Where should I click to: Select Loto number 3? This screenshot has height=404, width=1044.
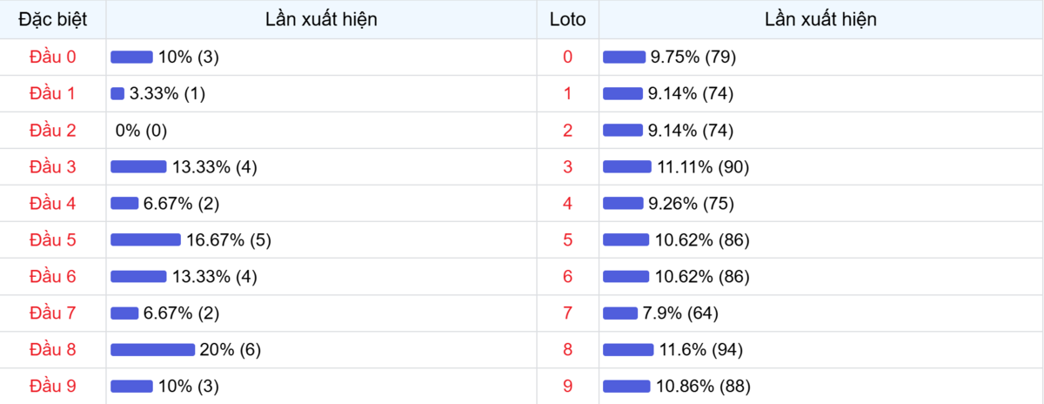568,166
